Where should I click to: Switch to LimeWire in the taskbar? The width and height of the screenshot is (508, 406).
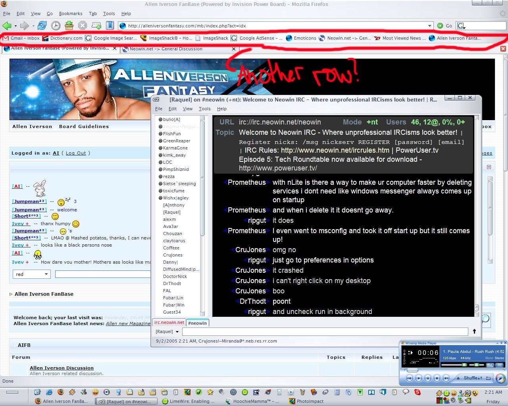(x=189, y=401)
